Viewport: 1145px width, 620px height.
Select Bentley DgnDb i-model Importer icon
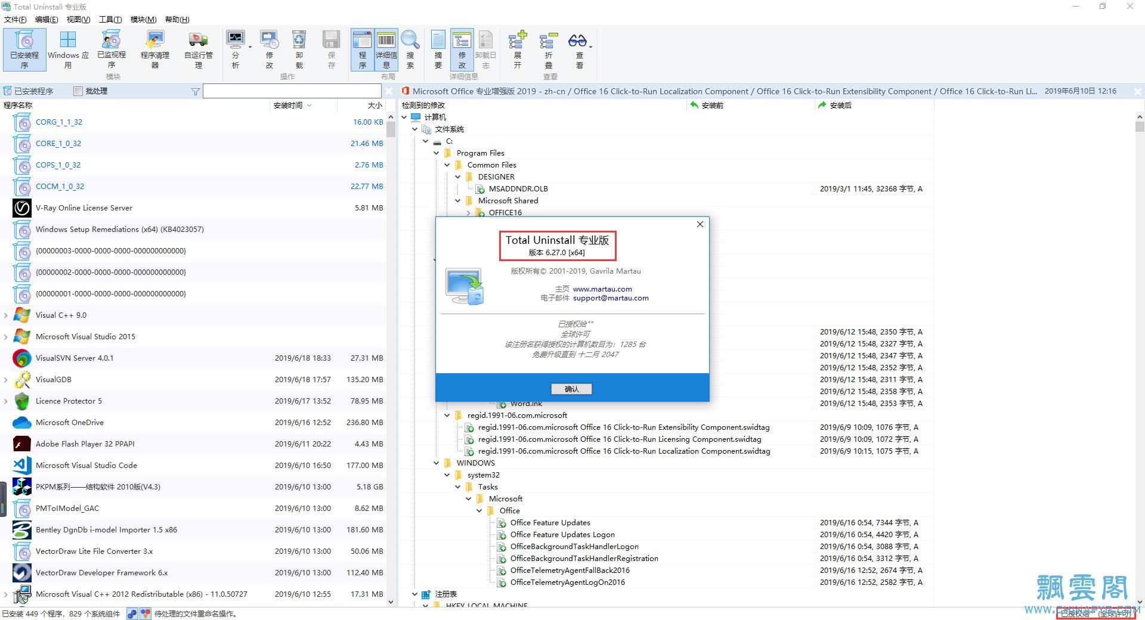[x=22, y=530]
